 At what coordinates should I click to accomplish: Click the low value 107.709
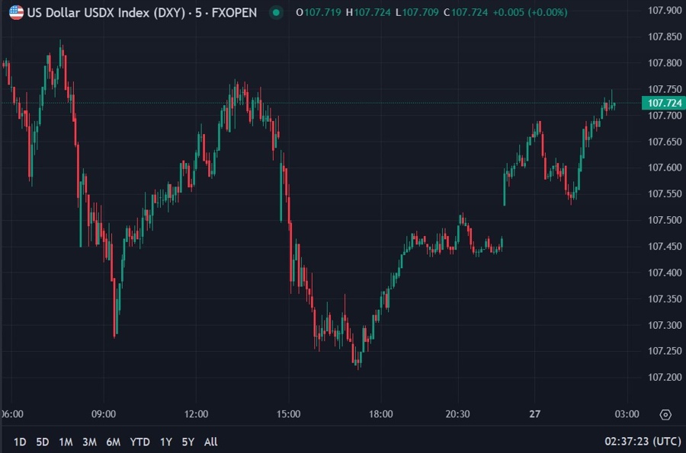(x=420, y=12)
